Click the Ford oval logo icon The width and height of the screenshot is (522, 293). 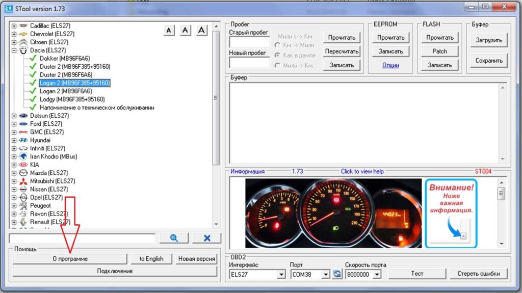coord(23,124)
